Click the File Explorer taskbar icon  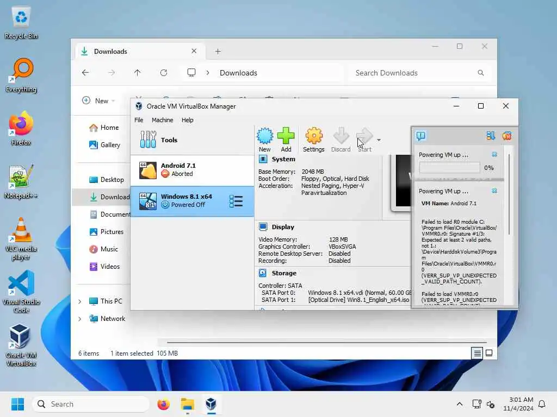point(187,404)
